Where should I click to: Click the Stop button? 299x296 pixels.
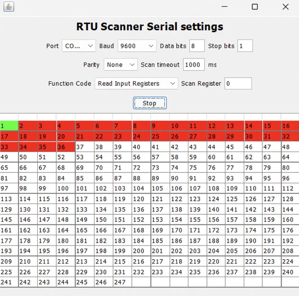pos(150,103)
